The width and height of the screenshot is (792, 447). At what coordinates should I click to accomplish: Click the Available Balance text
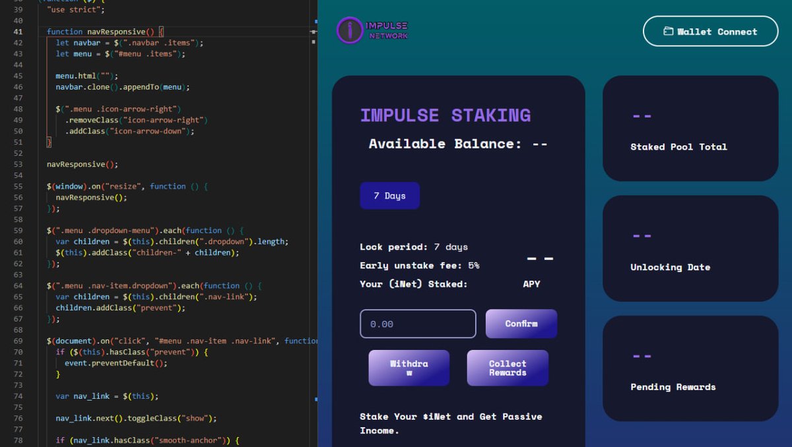click(x=458, y=144)
